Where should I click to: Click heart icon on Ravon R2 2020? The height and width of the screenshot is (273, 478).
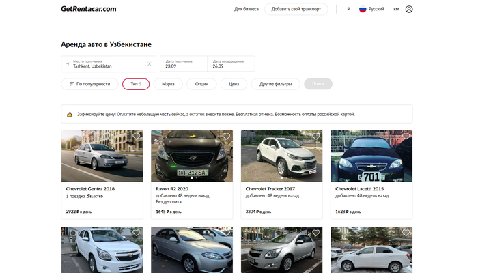tap(226, 136)
